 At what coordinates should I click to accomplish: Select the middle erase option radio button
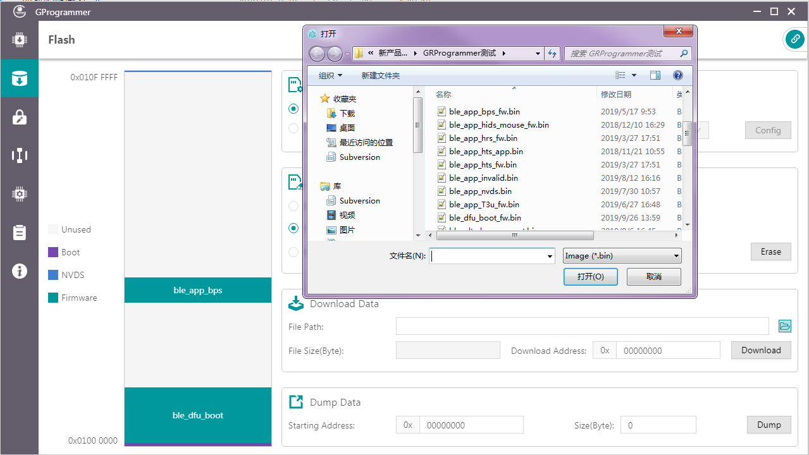[293, 228]
